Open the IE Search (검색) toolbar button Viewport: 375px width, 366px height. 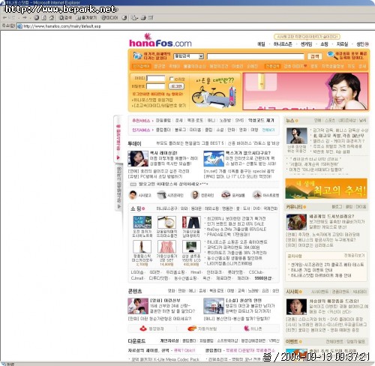click(x=65, y=18)
